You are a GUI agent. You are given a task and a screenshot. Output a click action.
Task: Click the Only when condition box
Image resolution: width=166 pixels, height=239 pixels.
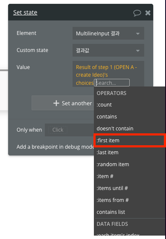click(x=69, y=130)
